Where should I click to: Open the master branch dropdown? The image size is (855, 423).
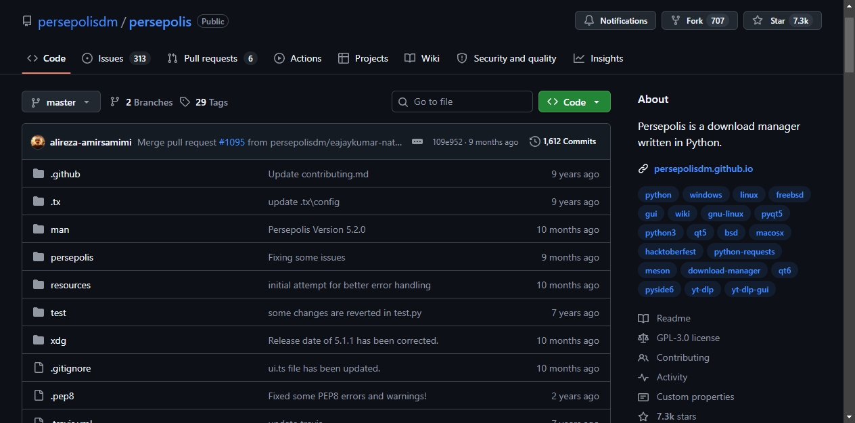(61, 102)
